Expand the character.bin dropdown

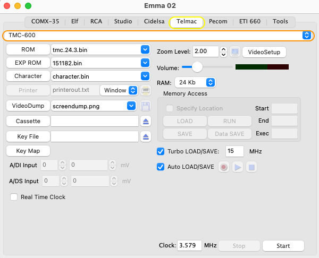click(145, 76)
